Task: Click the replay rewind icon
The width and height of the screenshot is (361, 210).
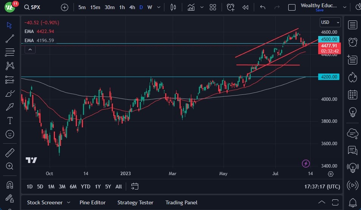Action: [x=245, y=7]
